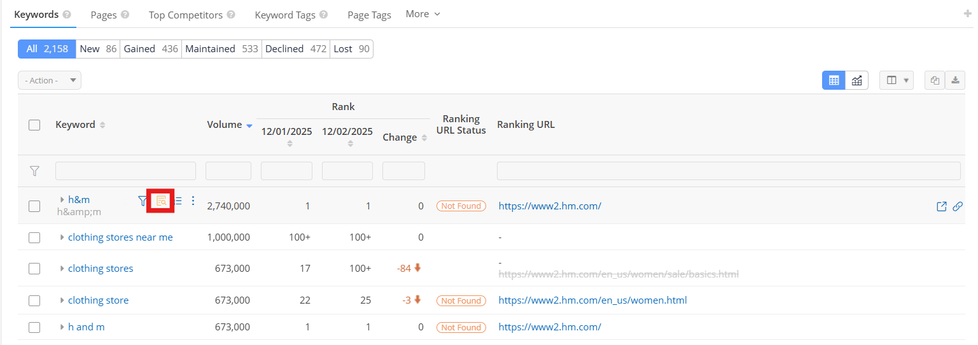This screenshot has height=345, width=978.
Task: Expand the clothing store keyword row
Action: click(x=62, y=300)
